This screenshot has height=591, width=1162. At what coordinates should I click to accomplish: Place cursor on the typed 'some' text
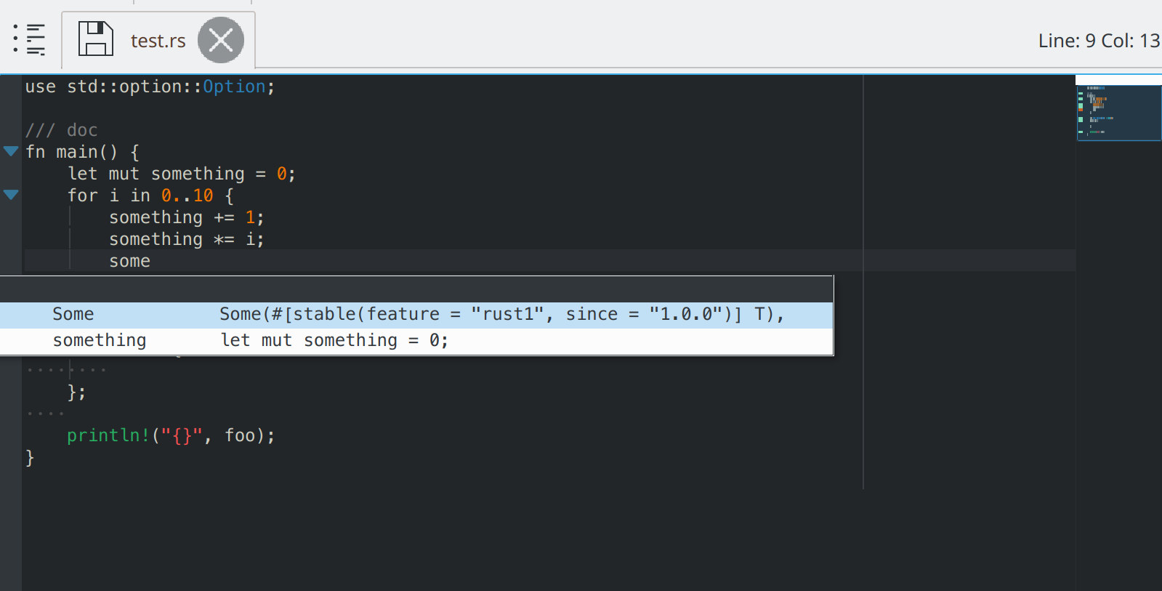130,261
